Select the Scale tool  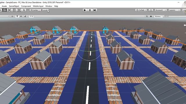pos(9,10)
